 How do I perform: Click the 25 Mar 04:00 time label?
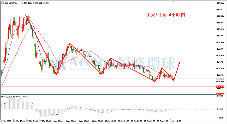point(32,121)
